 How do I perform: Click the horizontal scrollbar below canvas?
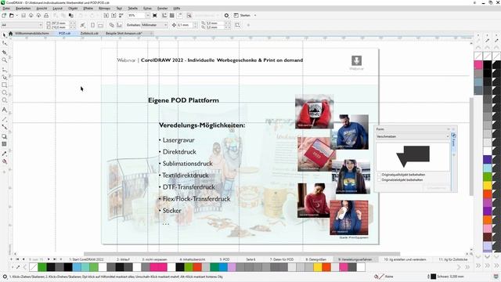point(242,254)
